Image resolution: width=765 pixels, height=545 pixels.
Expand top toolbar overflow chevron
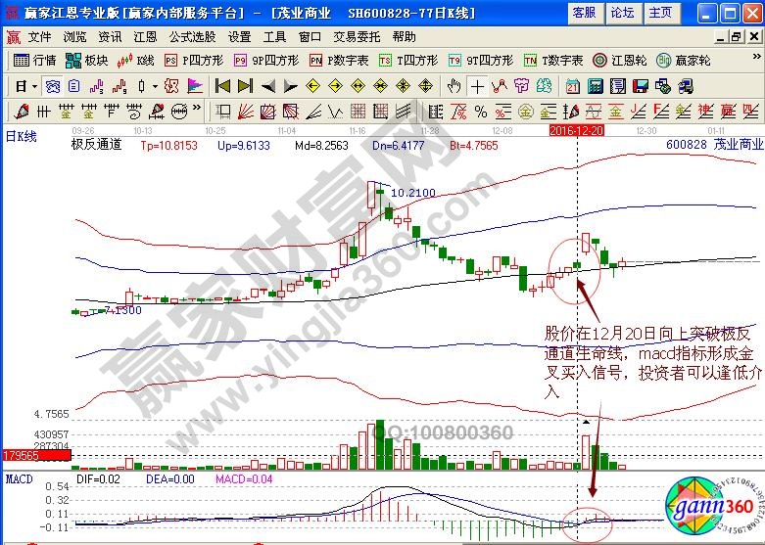(757, 57)
